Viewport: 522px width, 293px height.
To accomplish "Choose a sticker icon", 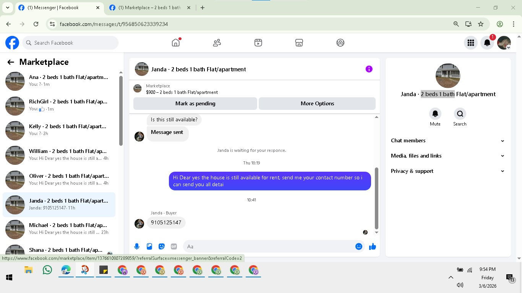I will pos(162,246).
